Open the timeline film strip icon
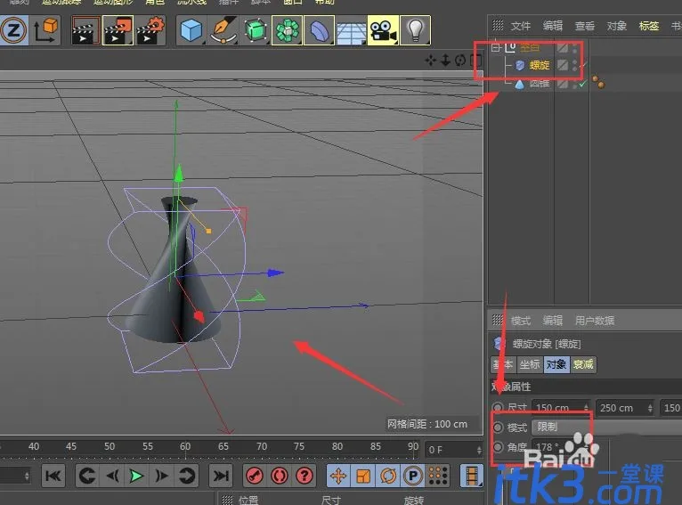The height and width of the screenshot is (505, 682). coord(472,476)
